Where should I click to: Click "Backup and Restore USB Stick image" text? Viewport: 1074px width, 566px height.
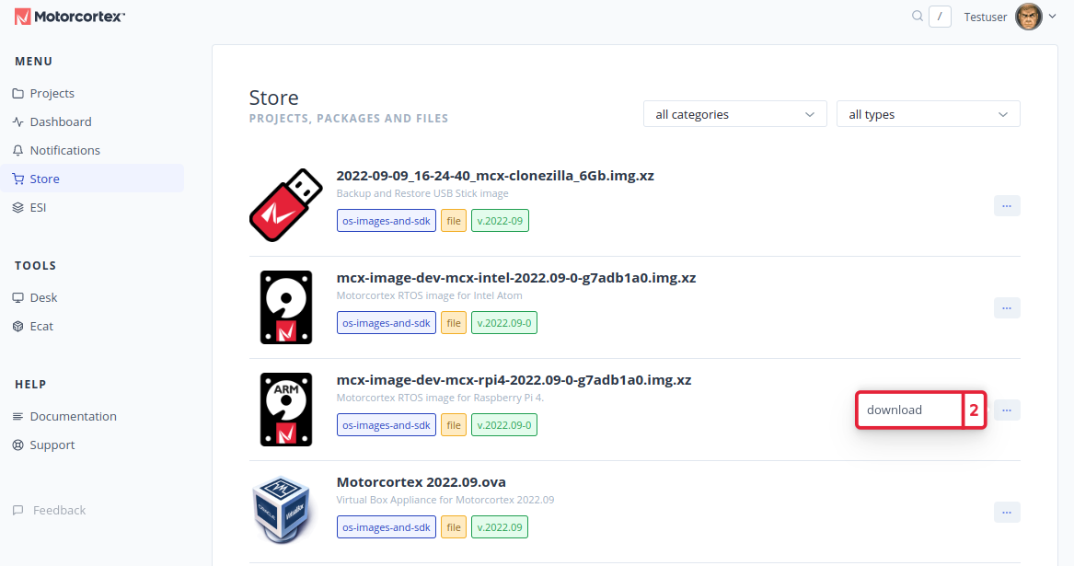pyautogui.click(x=422, y=193)
